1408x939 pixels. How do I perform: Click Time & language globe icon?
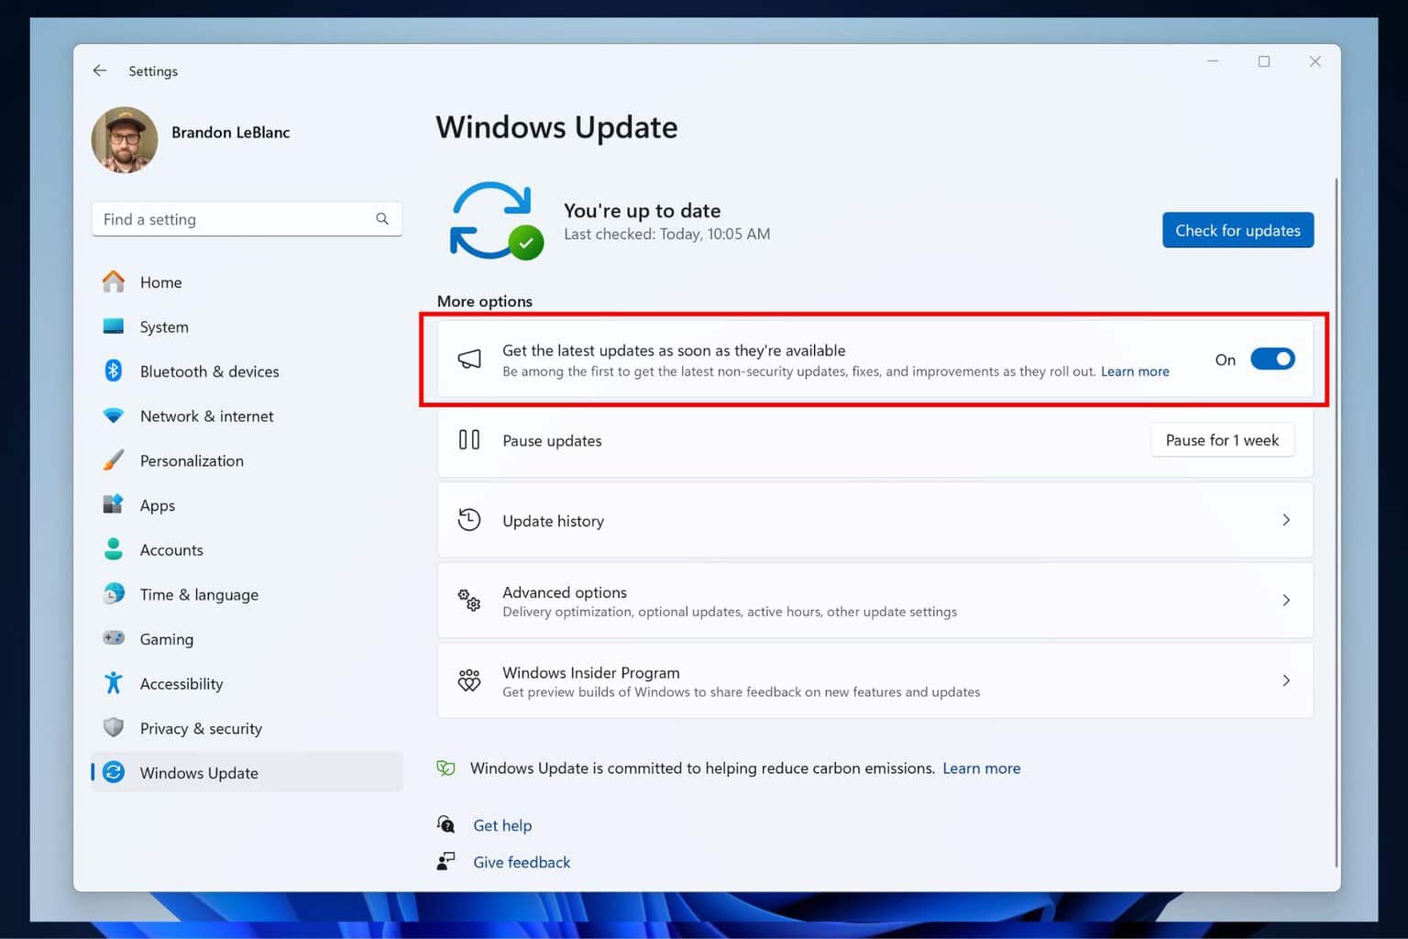(x=114, y=593)
